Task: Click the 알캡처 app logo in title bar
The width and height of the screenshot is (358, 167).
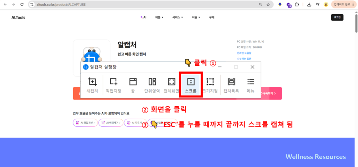Action: [x=86, y=67]
